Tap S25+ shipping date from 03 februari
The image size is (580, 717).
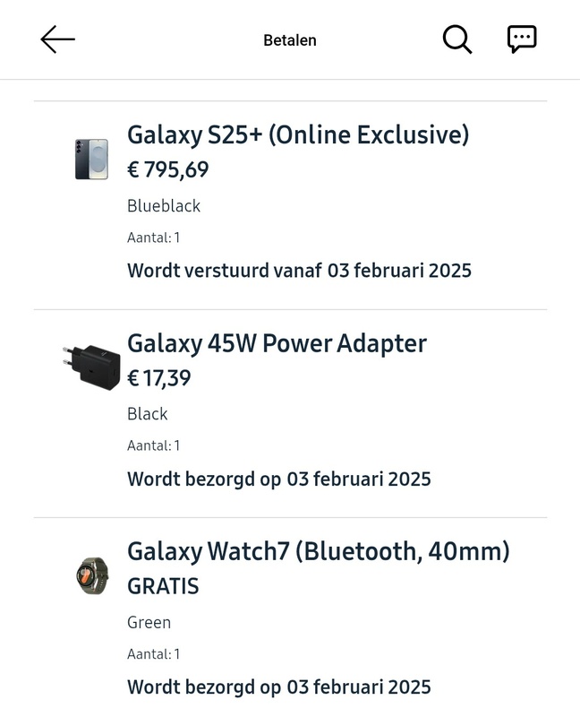pos(299,271)
